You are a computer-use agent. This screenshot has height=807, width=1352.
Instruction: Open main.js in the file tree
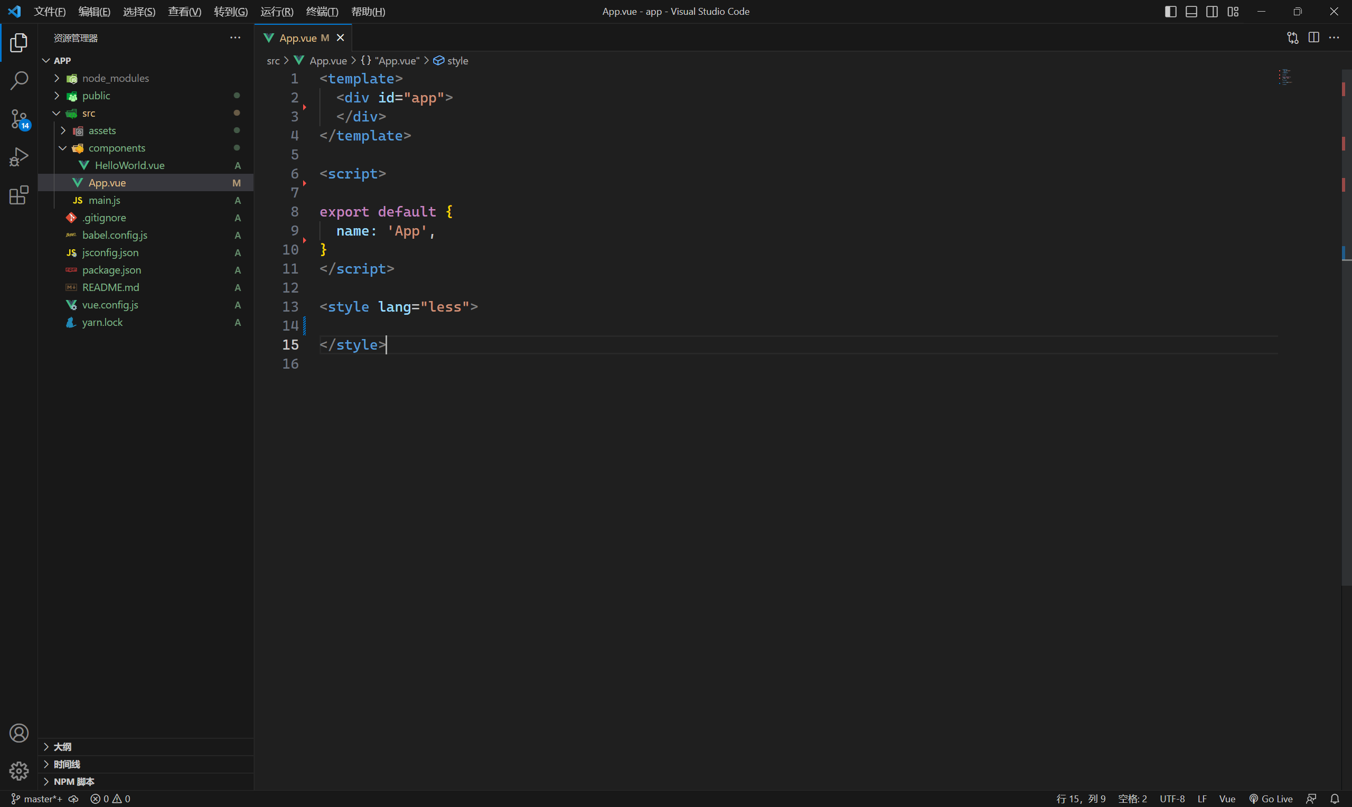[x=146, y=200]
